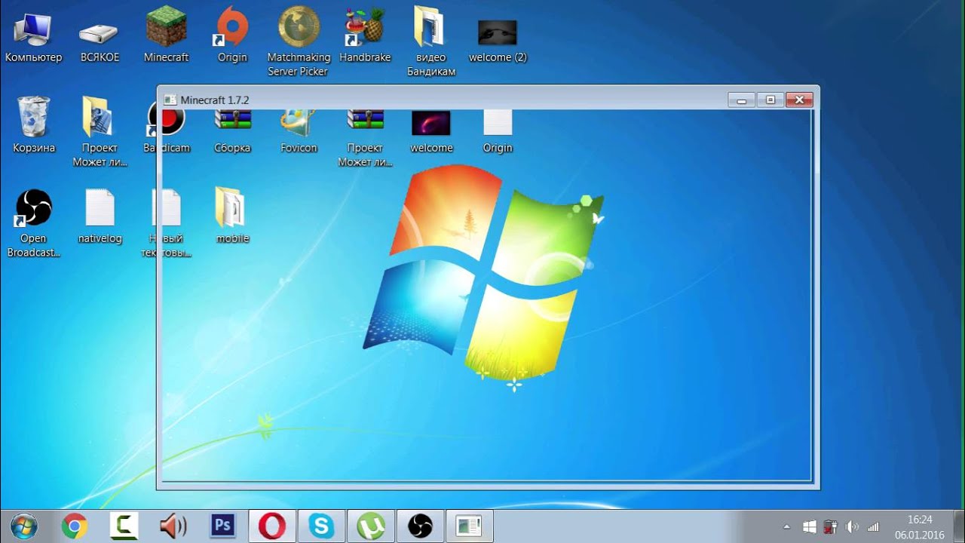Viewport: 965px width, 543px height.
Task: Select Matchmaking Server Picker icon
Action: point(299,41)
